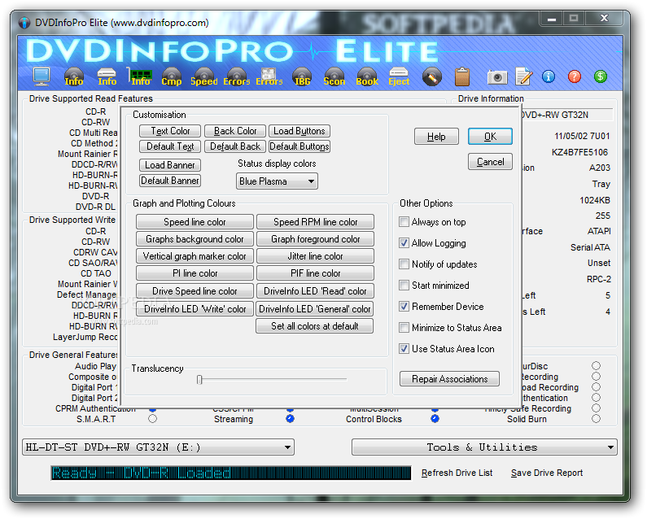647x519 pixels.
Task: Click the green dollar sign icon
Action: [x=601, y=76]
